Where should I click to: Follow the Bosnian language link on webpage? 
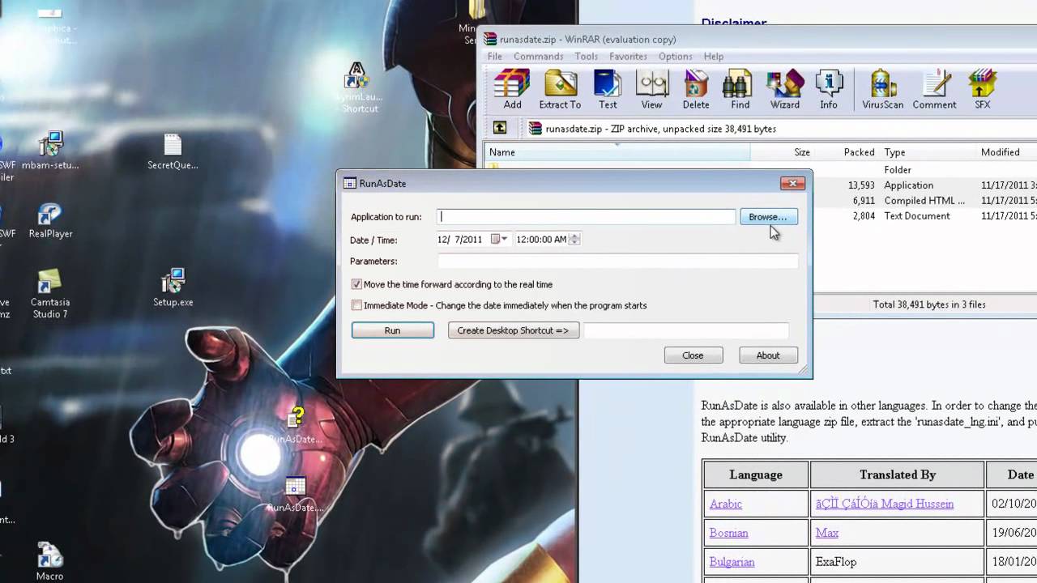coord(728,533)
